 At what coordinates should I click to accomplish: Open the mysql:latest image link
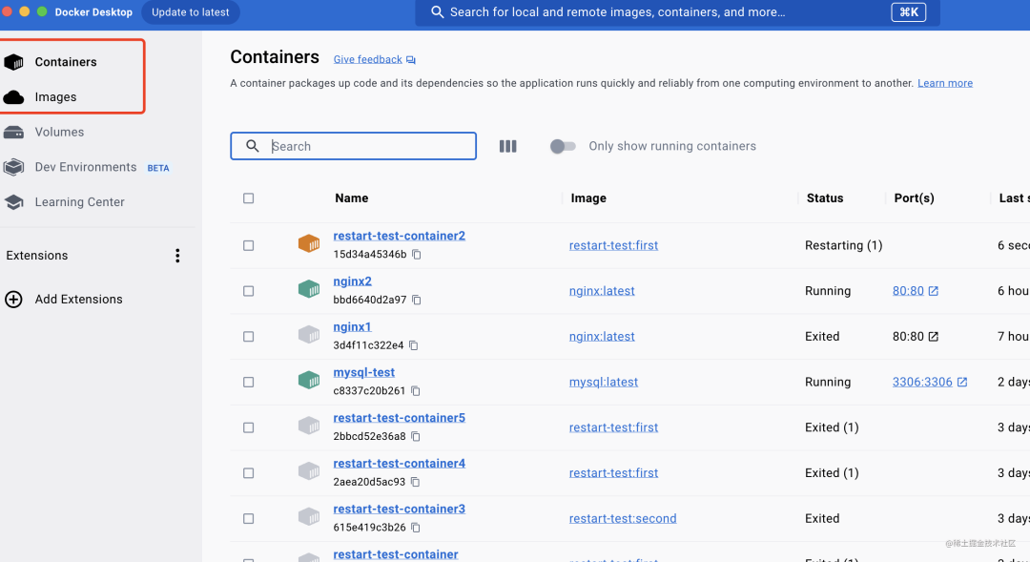pyautogui.click(x=604, y=382)
